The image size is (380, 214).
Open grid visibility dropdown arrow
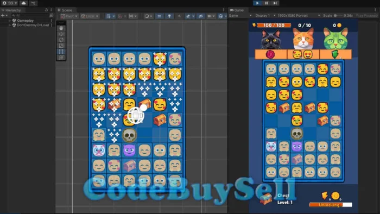point(113,16)
